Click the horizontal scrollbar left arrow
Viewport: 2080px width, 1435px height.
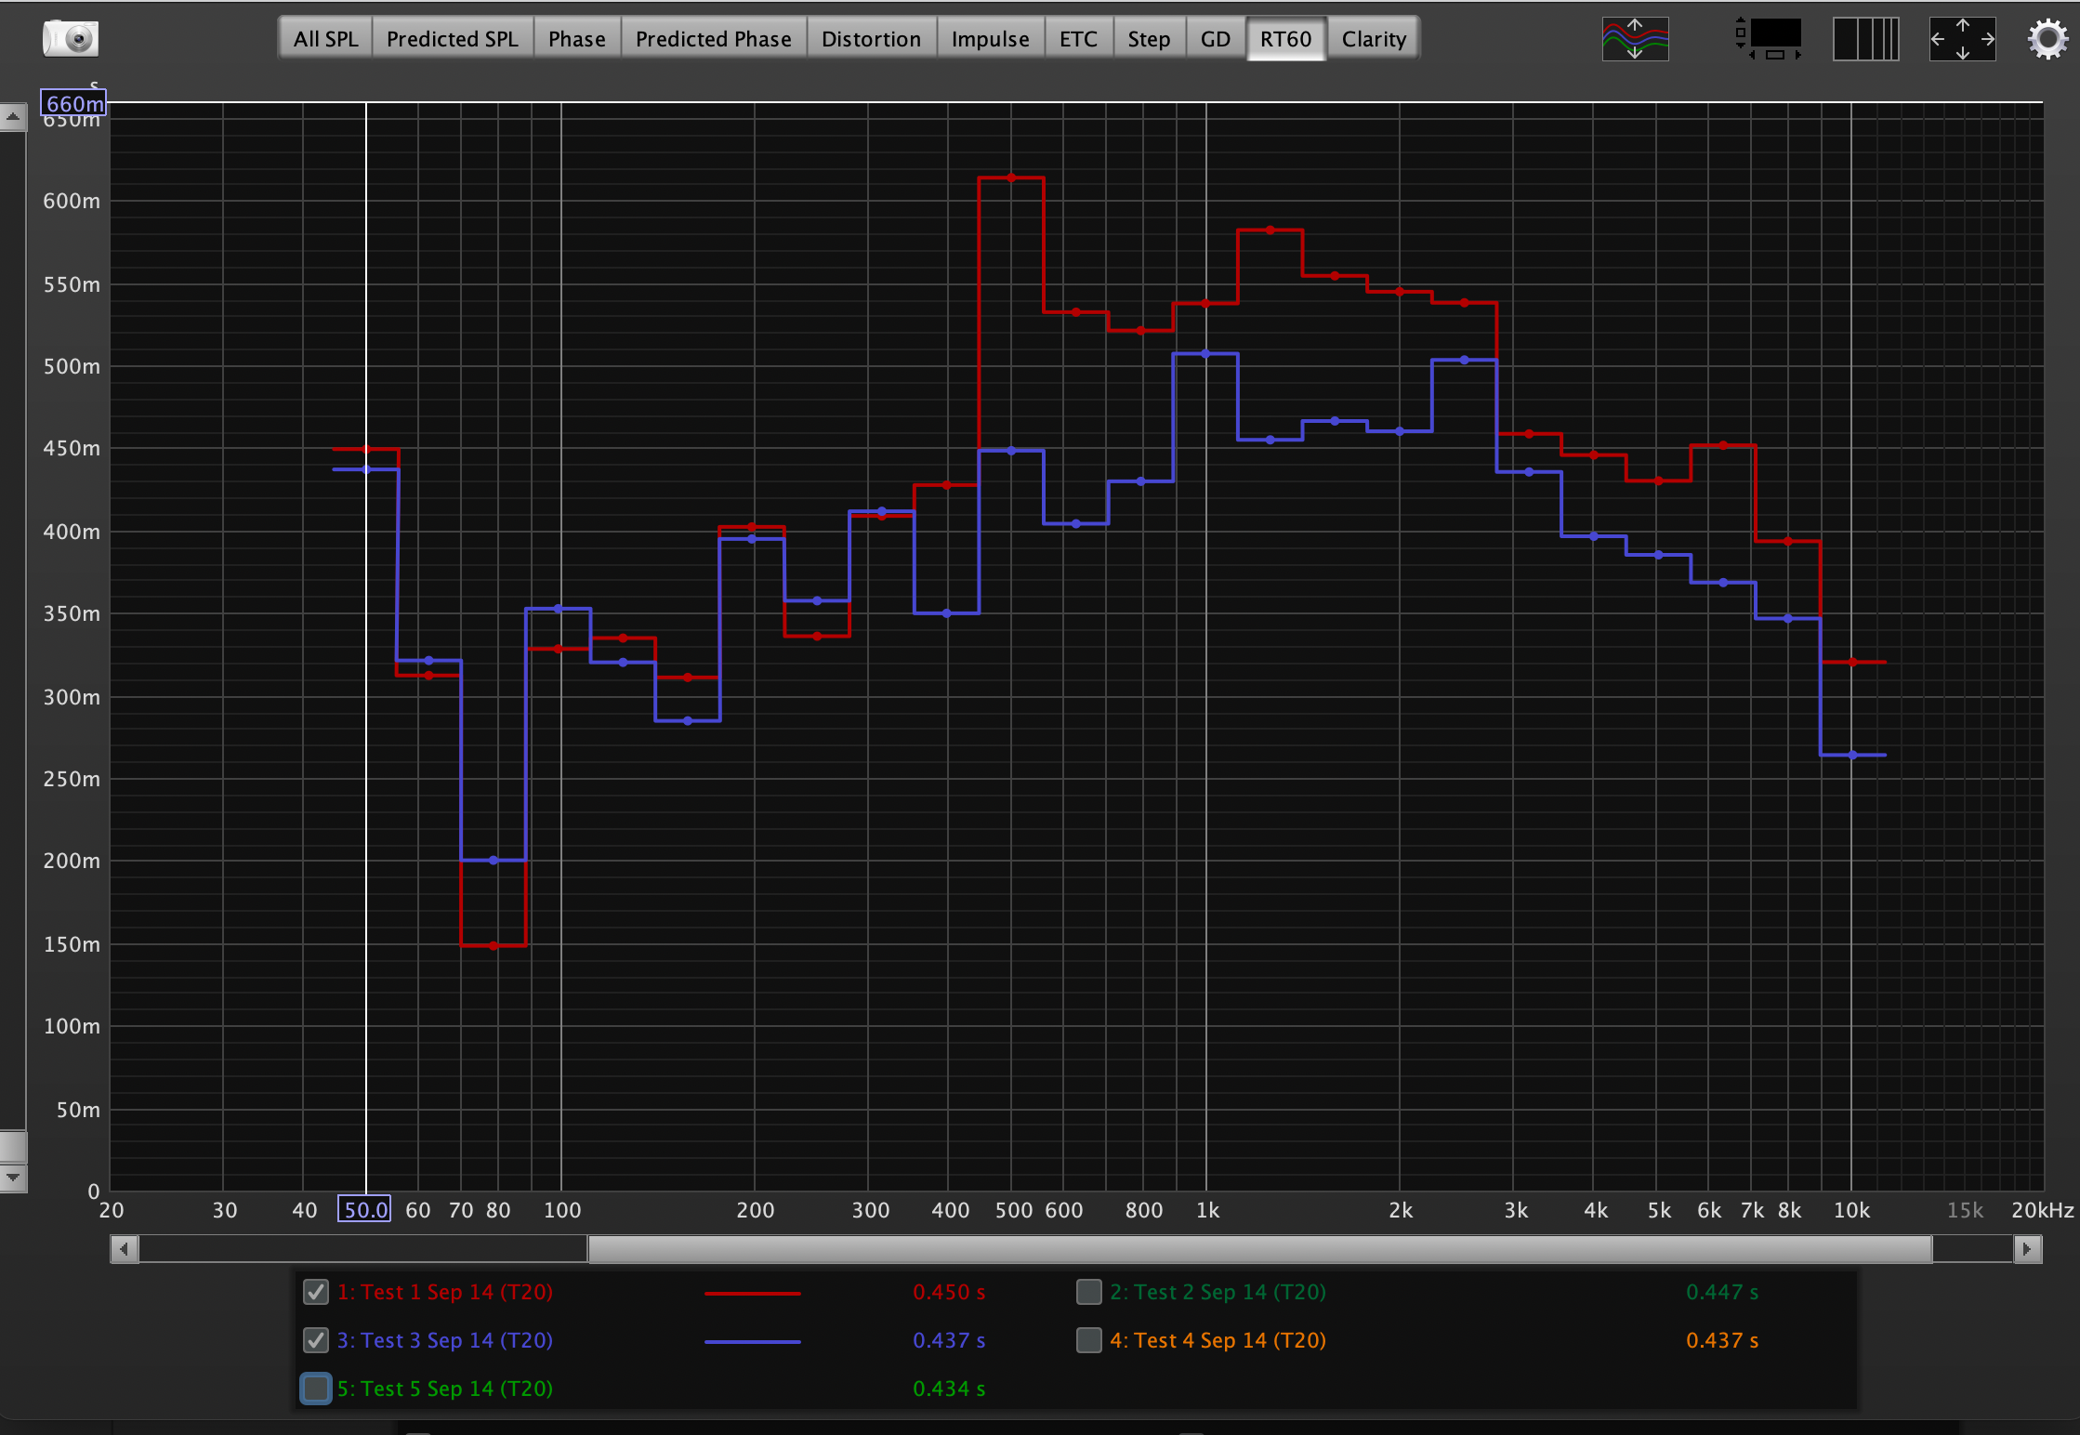coord(125,1249)
